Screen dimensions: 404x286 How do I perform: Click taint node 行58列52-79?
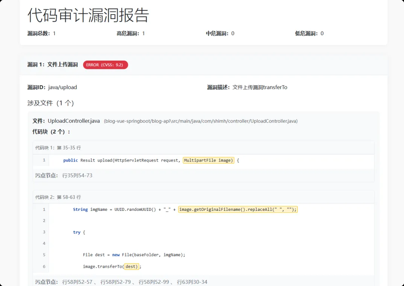[x=116, y=282]
